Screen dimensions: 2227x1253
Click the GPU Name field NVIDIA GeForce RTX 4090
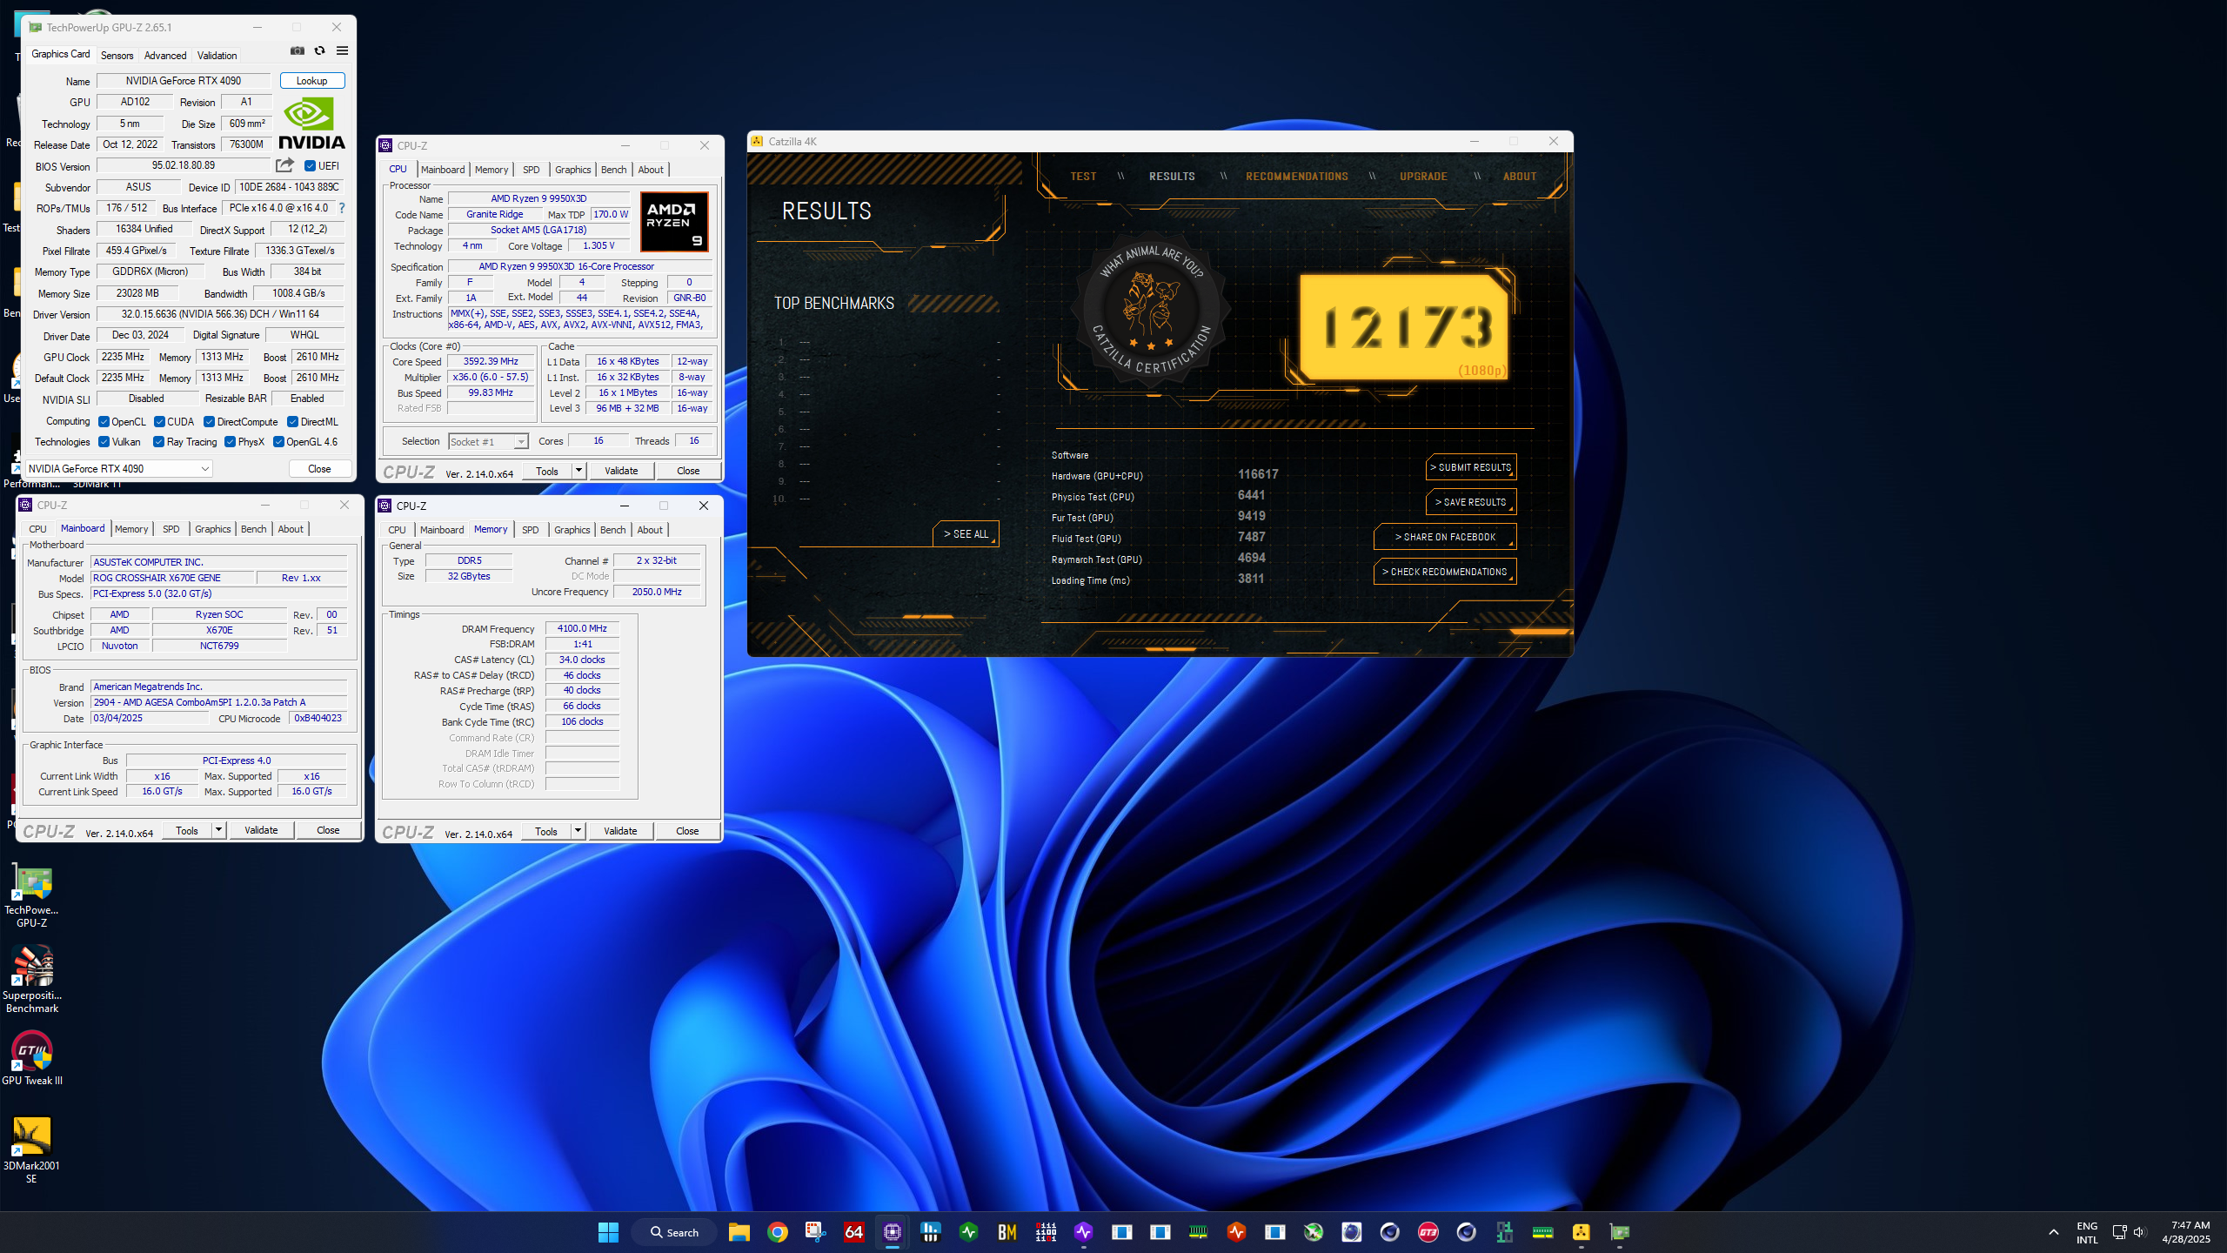coord(184,81)
